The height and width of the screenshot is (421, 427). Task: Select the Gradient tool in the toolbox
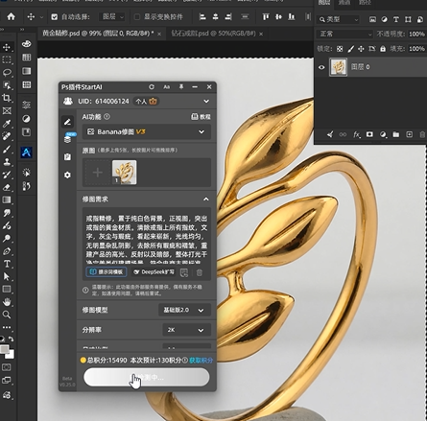click(7, 200)
